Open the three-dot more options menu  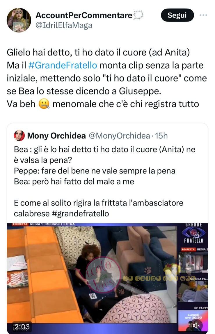[203, 15]
